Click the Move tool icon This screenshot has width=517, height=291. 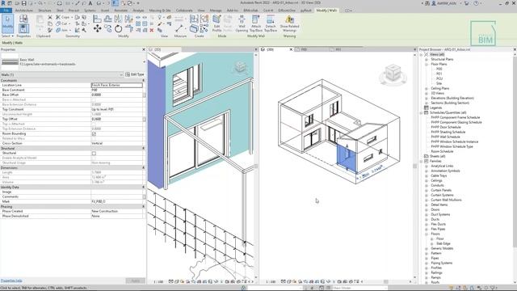pyautogui.click(x=97, y=29)
